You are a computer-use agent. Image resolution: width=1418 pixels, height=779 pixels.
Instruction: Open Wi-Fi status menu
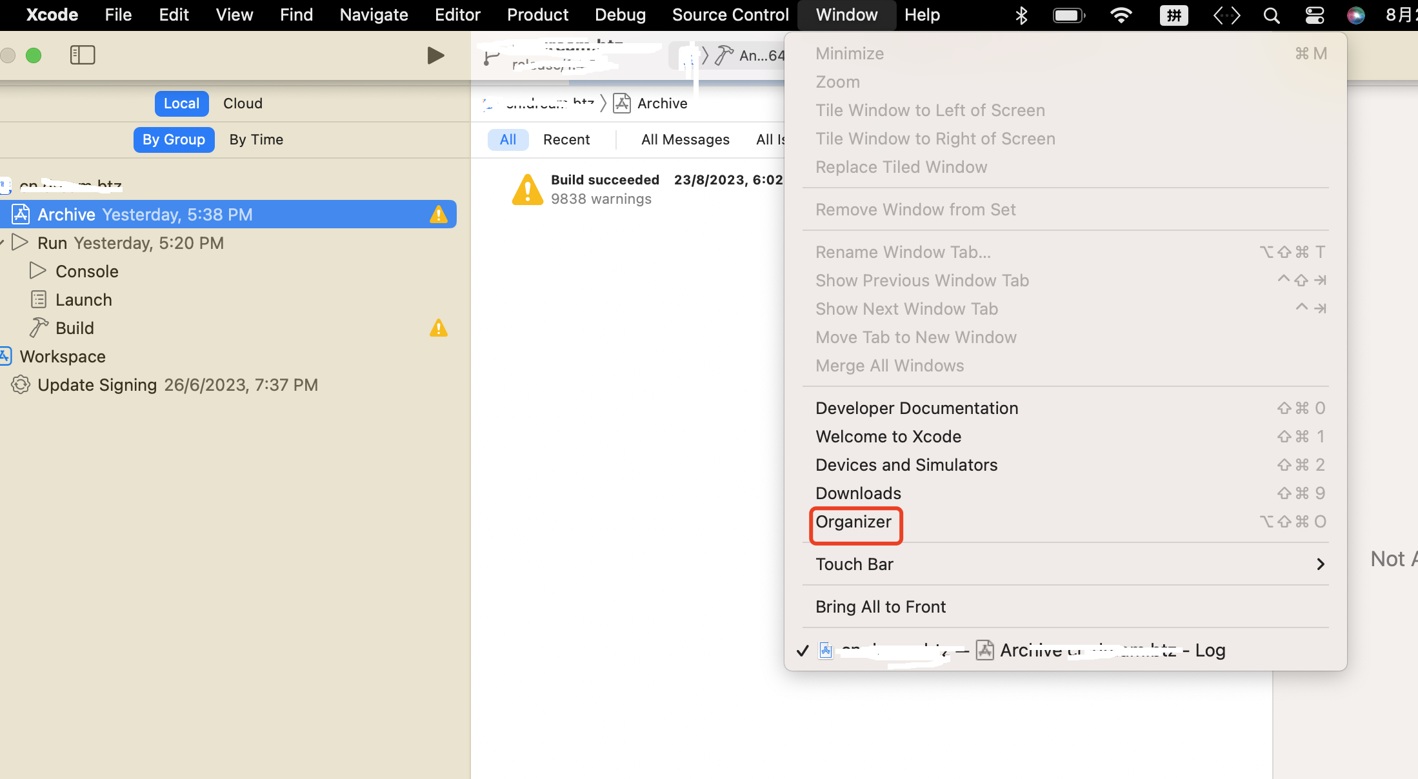[x=1121, y=15]
